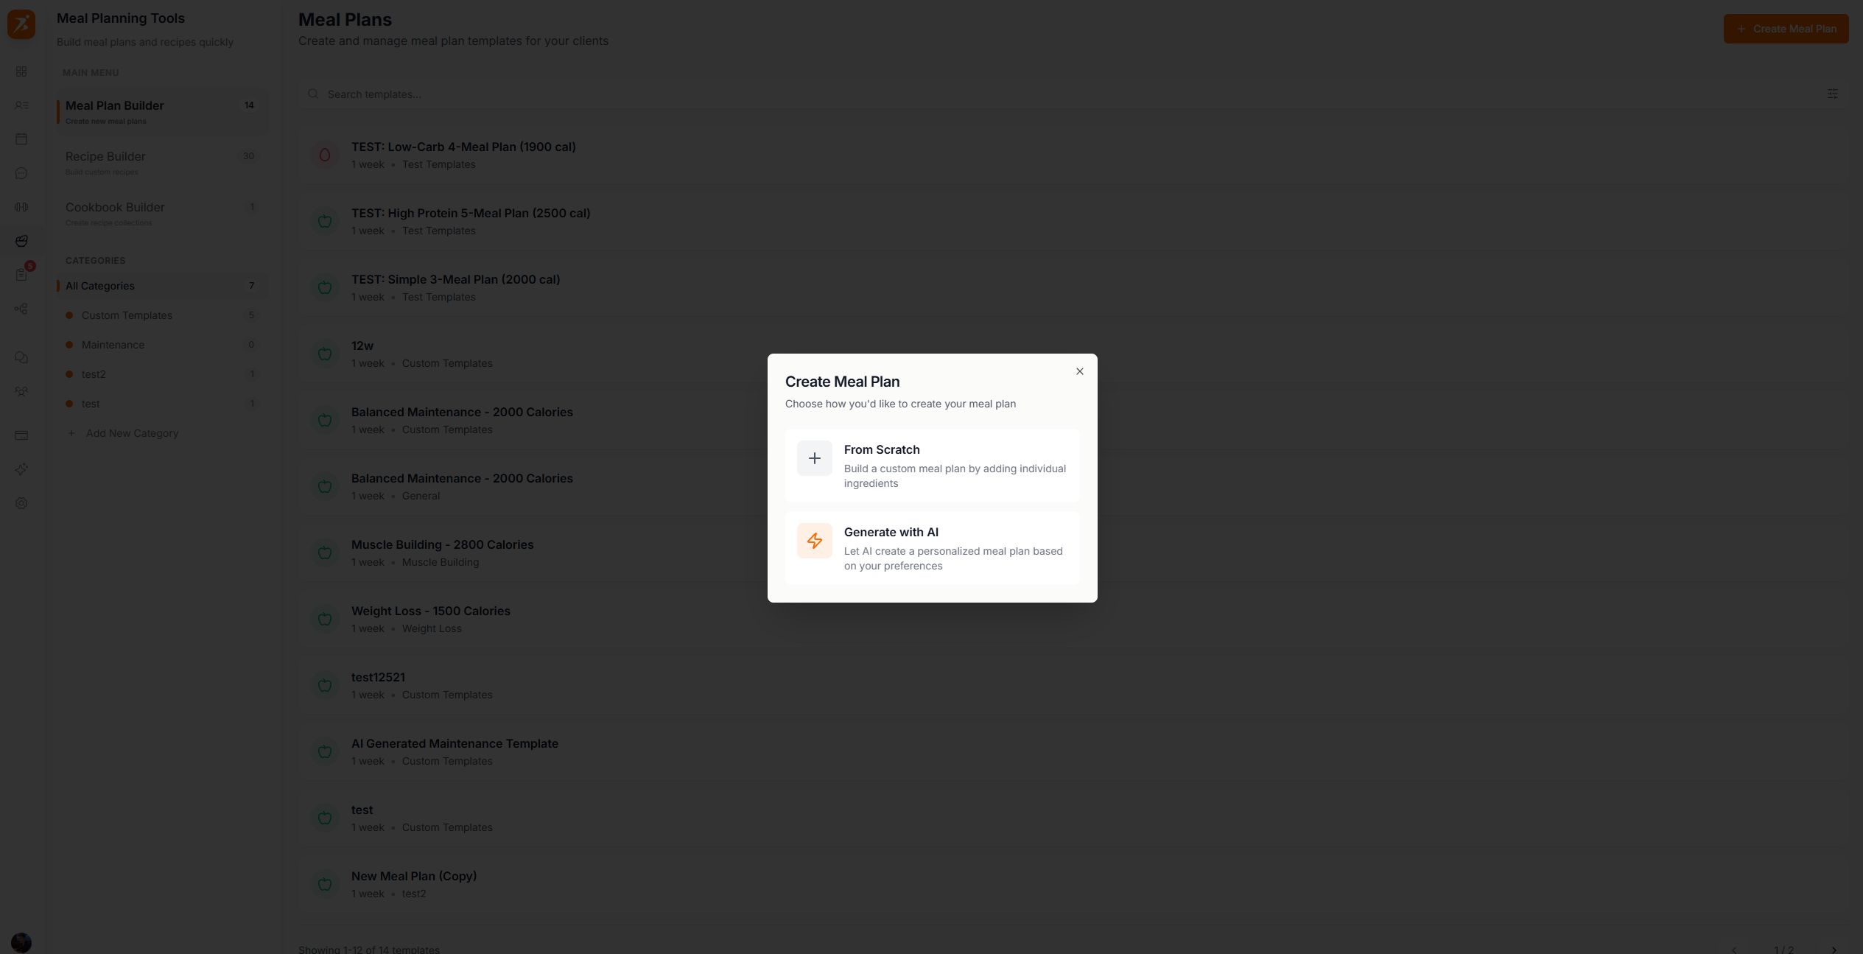This screenshot has width=1863, height=954.
Task: Open the clipboard icon with notification badge
Action: click(x=21, y=274)
